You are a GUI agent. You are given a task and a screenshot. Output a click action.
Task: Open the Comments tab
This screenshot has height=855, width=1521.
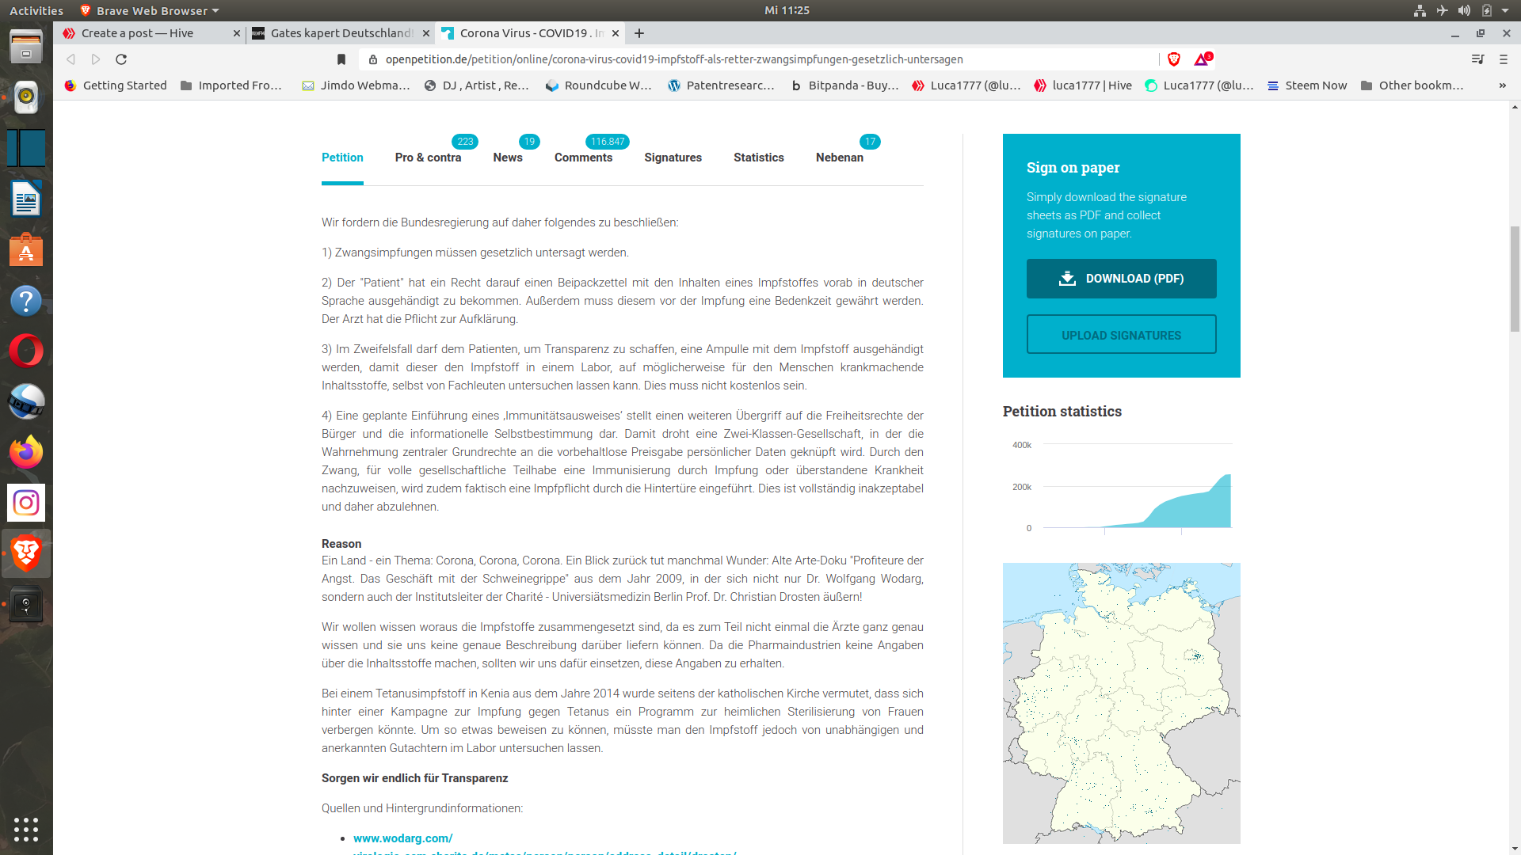pyautogui.click(x=583, y=158)
